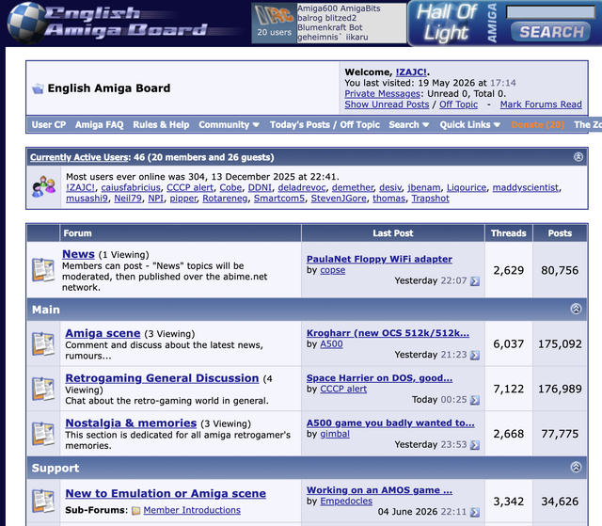Image resolution: width=602 pixels, height=526 pixels.
Task: Open Today's Posts in navbar
Action: [300, 125]
